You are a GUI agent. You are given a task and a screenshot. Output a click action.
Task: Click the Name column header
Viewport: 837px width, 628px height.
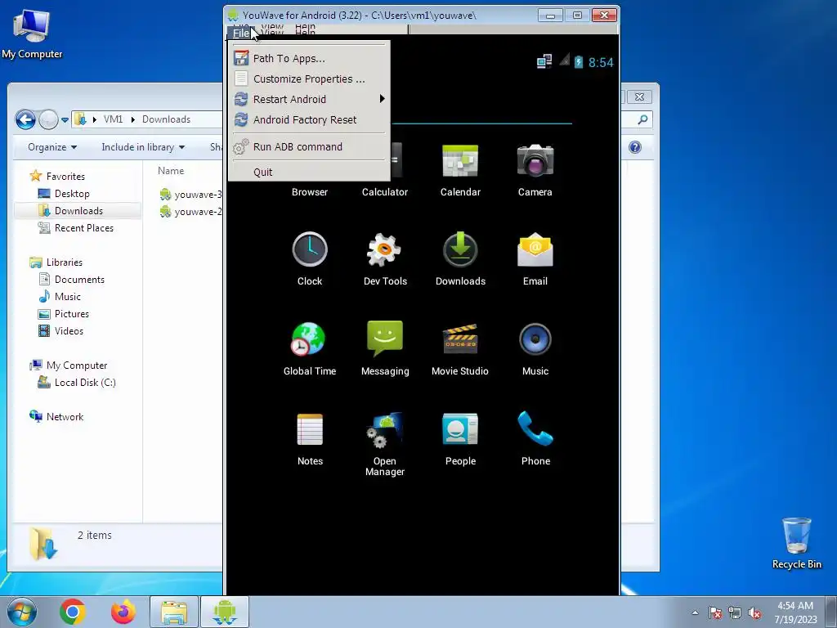171,171
